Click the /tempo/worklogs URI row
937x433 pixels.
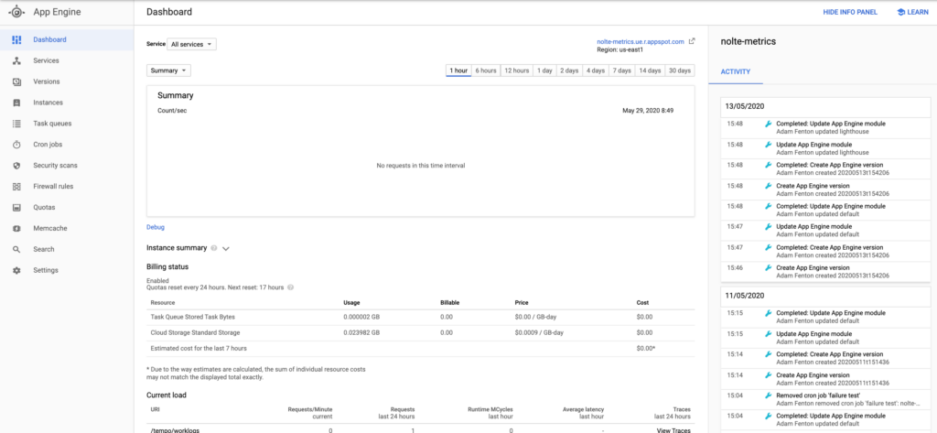[420, 429]
